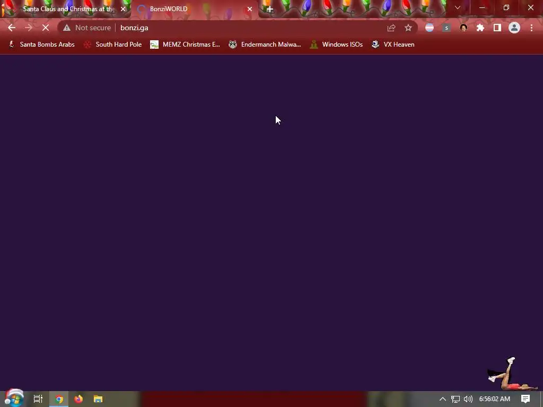The image size is (543, 407).
Task: Expand the tab search dropdown
Action: coord(458,7)
